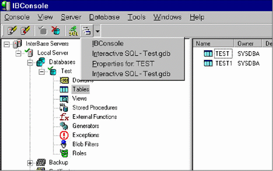Open the Database menu
This screenshot has height=171, width=273.
(104, 17)
